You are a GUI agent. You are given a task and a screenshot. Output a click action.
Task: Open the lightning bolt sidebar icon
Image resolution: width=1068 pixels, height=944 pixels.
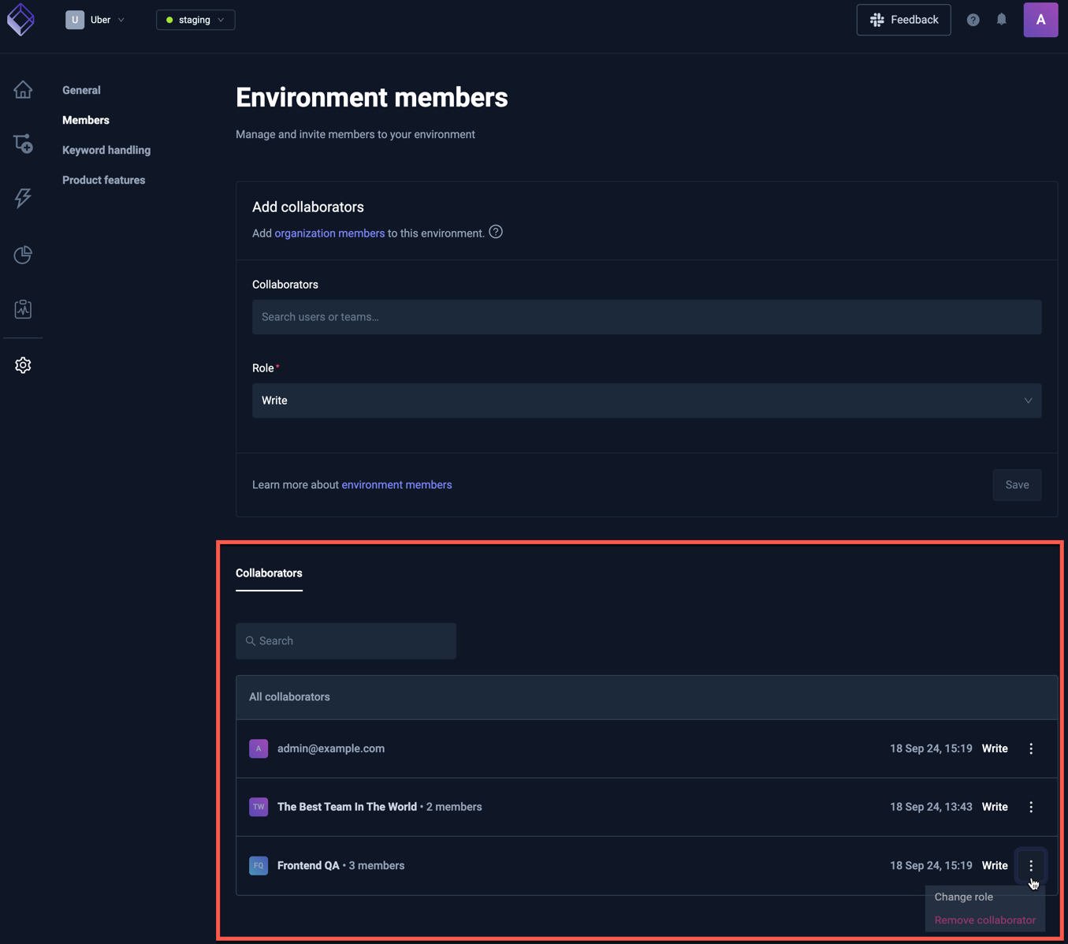point(23,198)
